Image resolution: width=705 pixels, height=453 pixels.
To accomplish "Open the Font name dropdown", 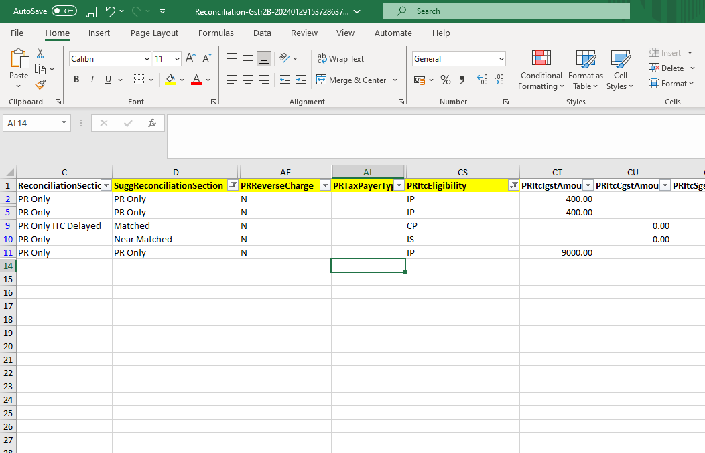I will coord(147,59).
